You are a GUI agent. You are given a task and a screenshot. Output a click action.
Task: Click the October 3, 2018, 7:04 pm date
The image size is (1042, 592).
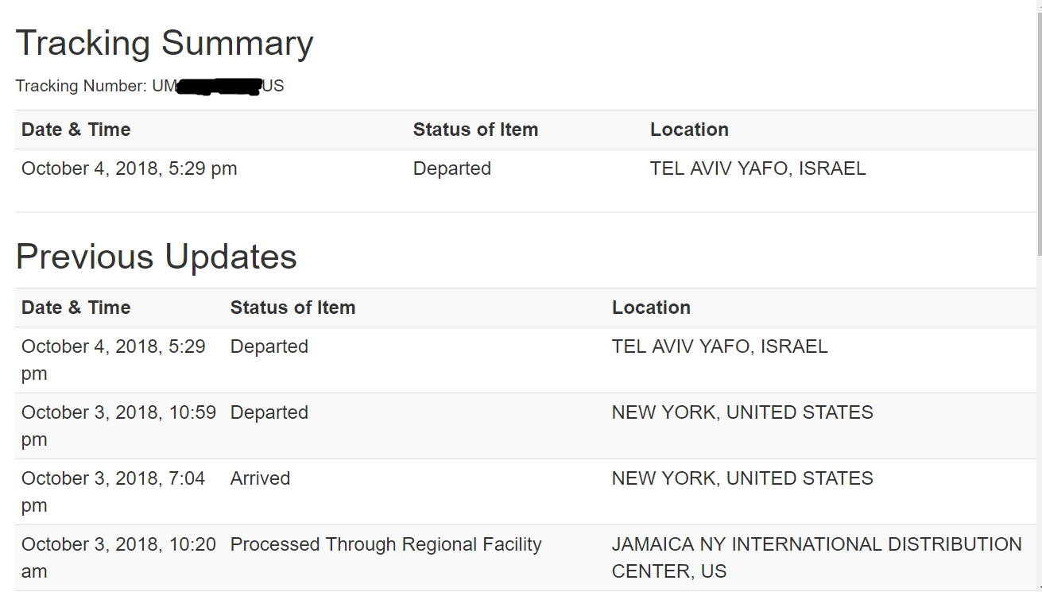point(113,491)
